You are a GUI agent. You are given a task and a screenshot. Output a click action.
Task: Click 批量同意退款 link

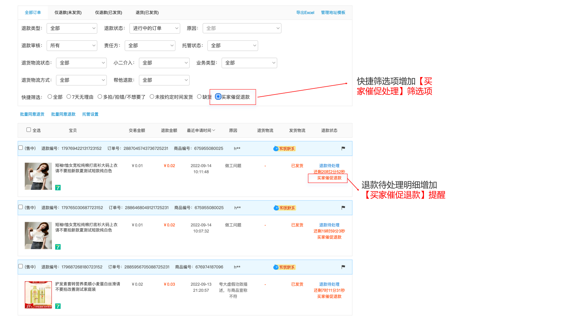pyautogui.click(x=63, y=114)
